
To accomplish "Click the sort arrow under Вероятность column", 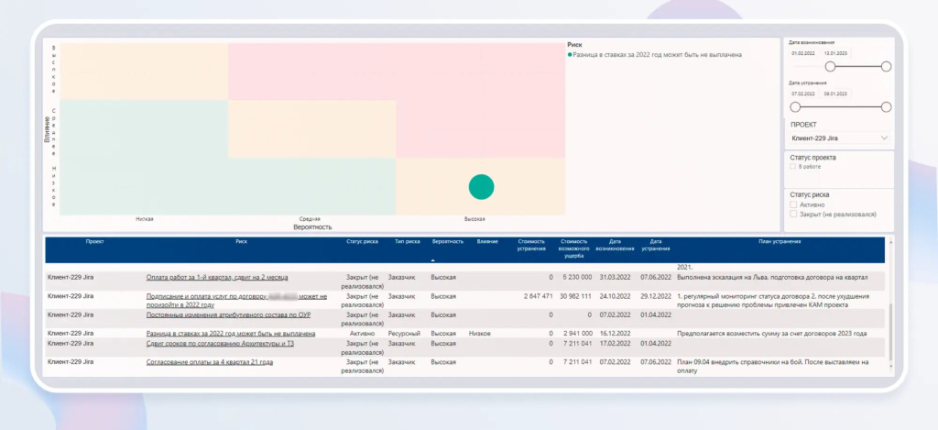I will point(433,259).
